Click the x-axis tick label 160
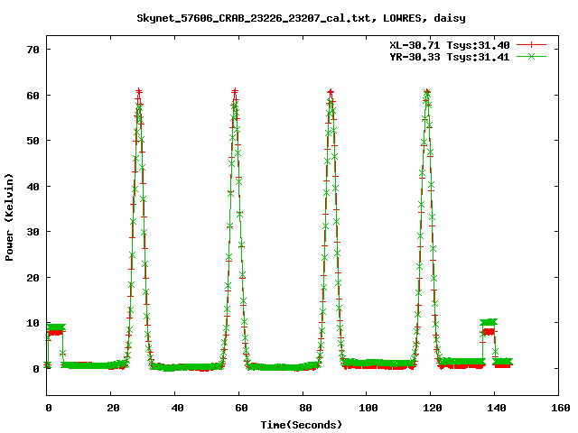 pos(560,408)
